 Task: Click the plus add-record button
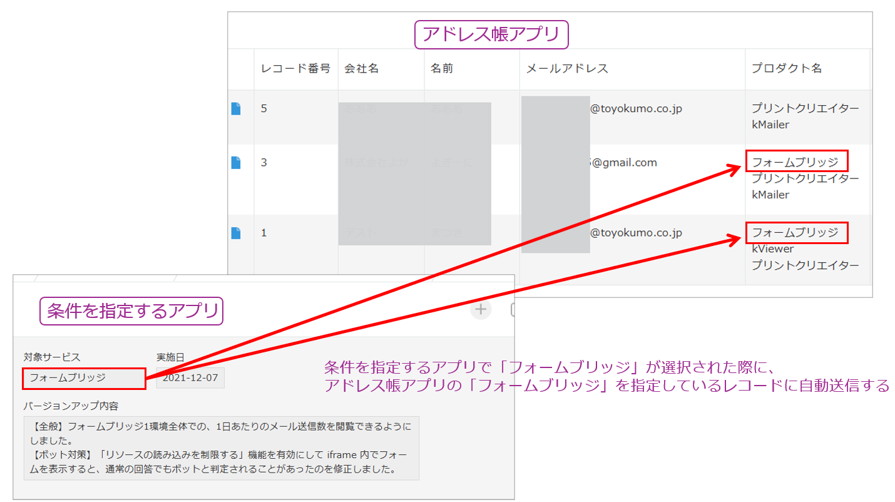[x=481, y=309]
